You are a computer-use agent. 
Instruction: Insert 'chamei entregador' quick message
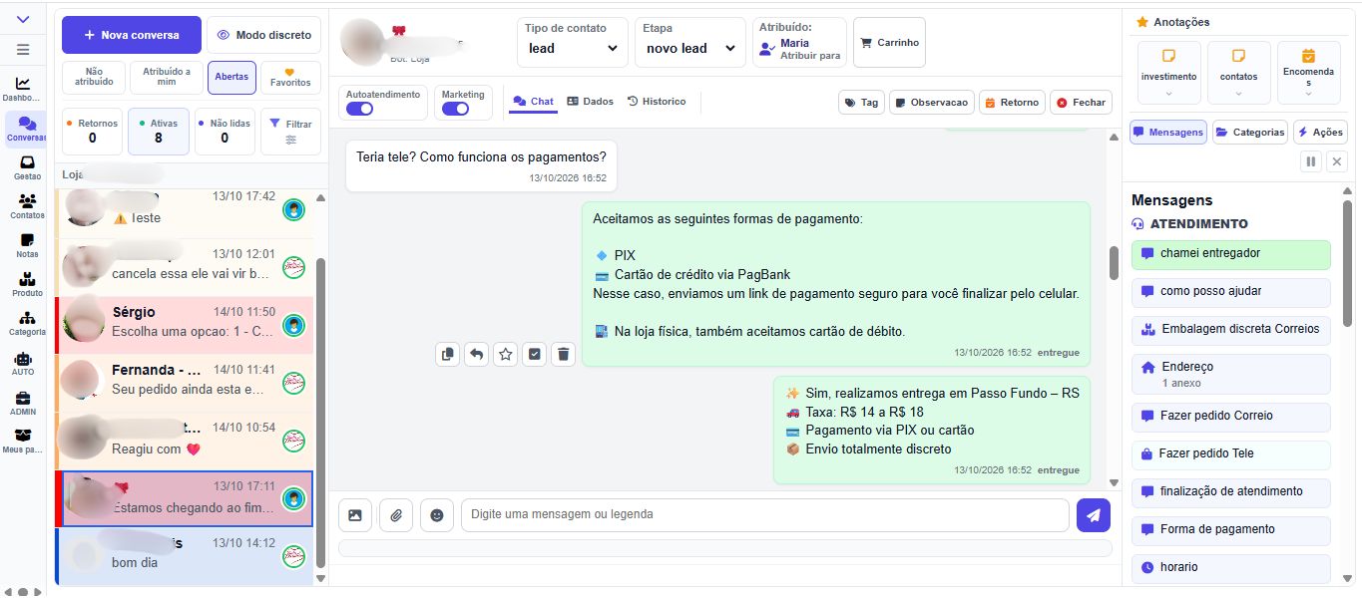pyautogui.click(x=1231, y=254)
